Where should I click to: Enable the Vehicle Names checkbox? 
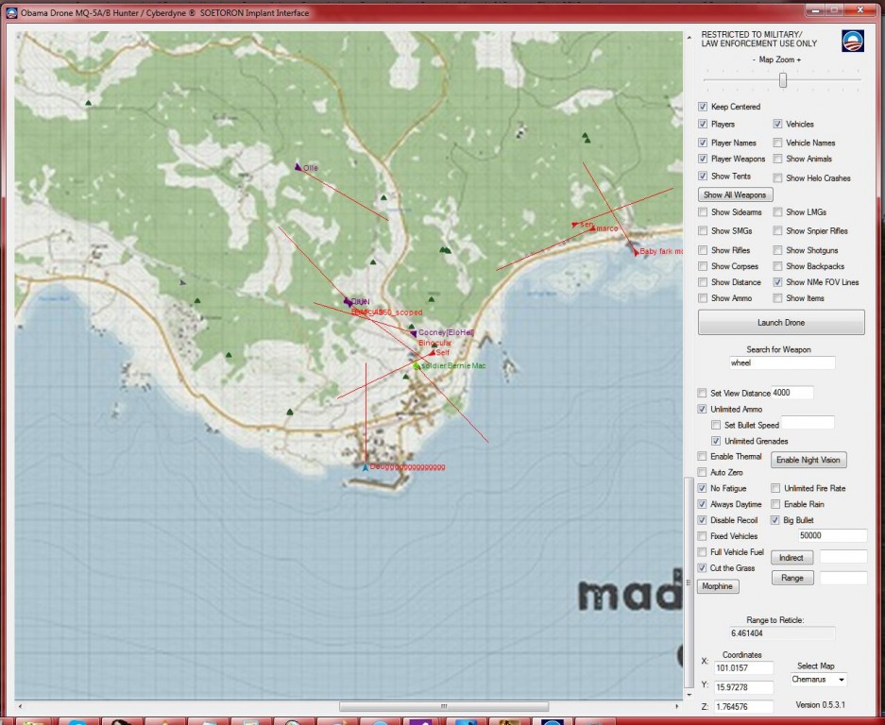(x=777, y=143)
